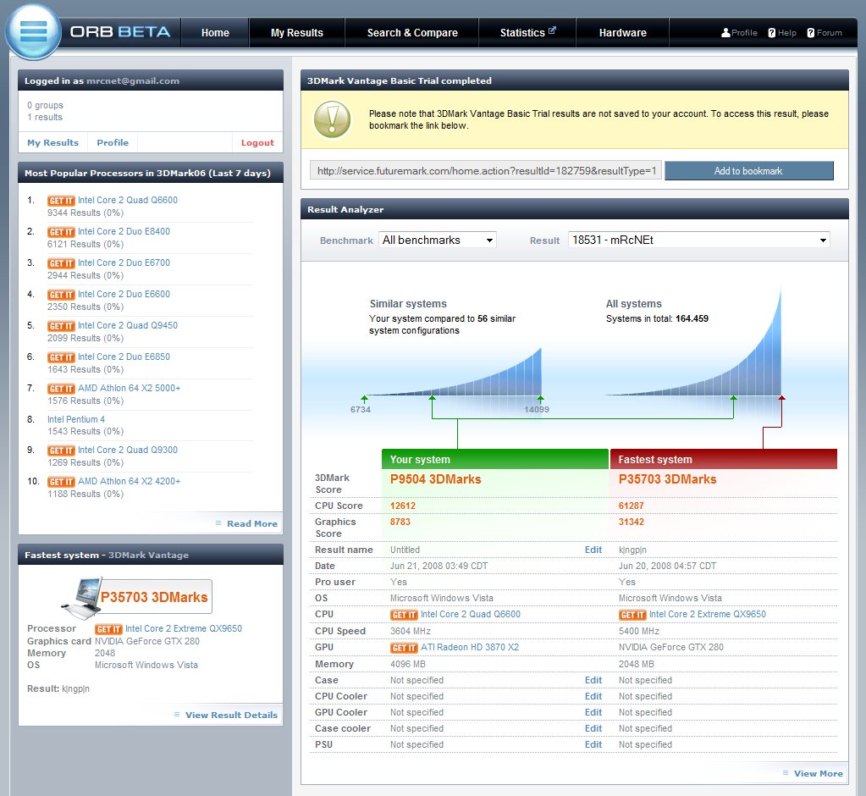Click Intel Pentium 4 processor link
Image resolution: width=866 pixels, height=796 pixels.
(76, 419)
